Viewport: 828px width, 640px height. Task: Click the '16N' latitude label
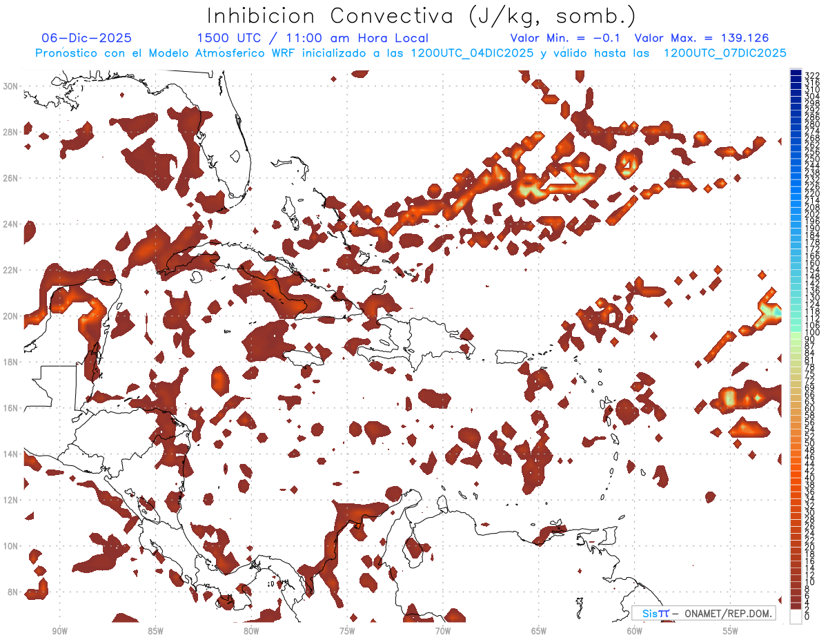point(11,408)
